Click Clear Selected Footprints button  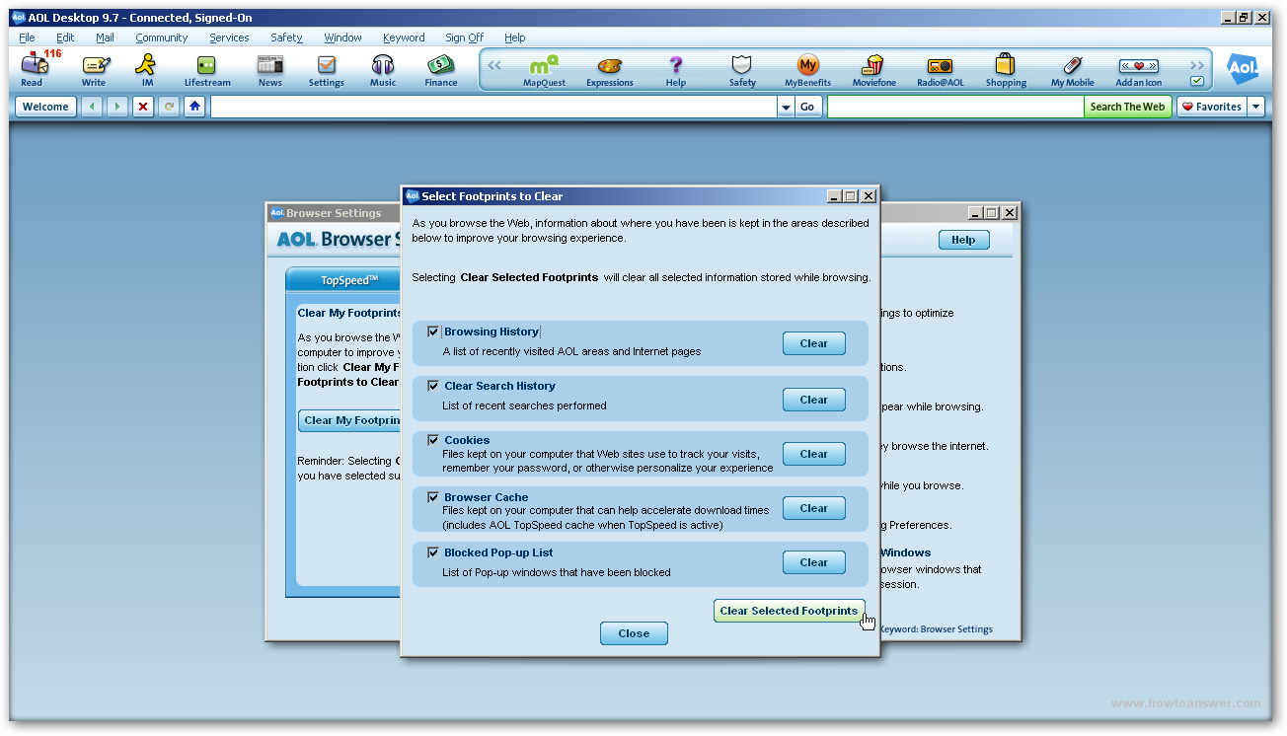point(789,611)
